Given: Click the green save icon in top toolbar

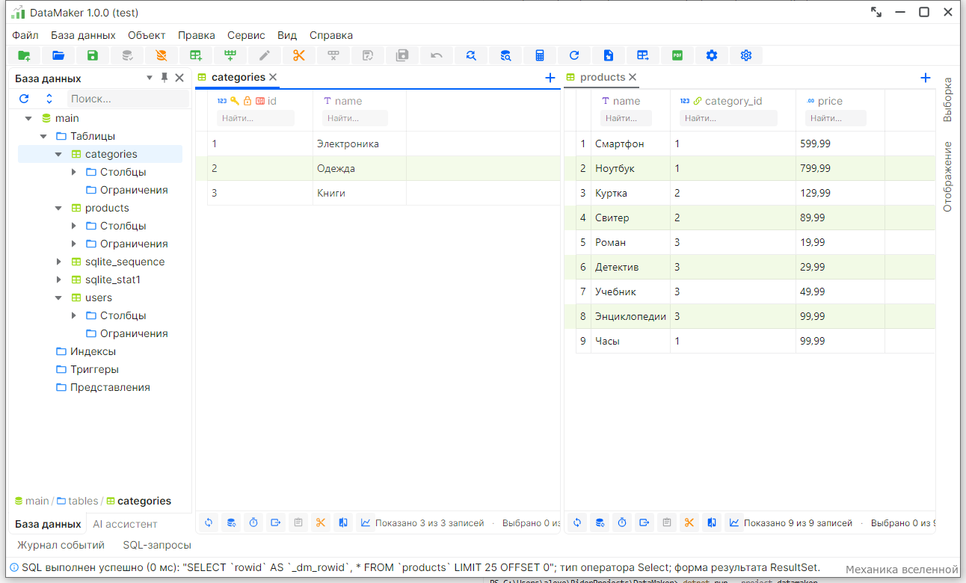Looking at the screenshot, I should point(93,55).
